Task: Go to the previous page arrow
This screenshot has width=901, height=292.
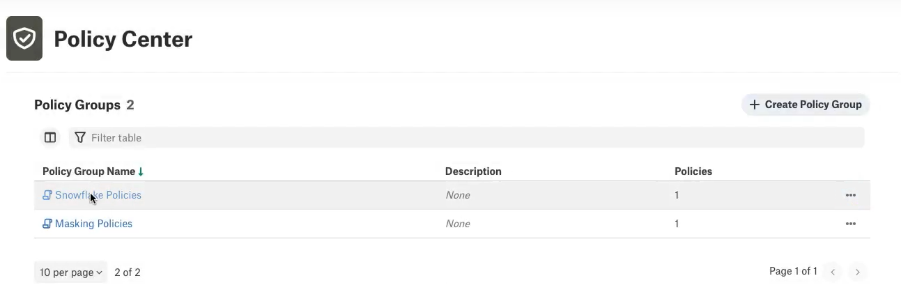Action: pos(833,272)
